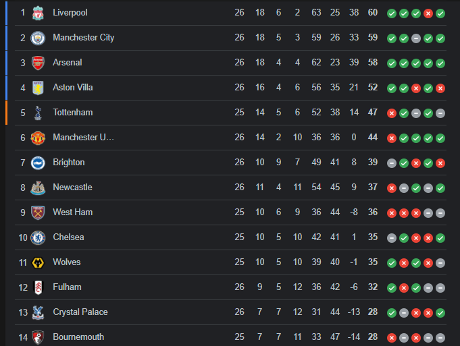
Task: Open the West Ham team link
Action: pos(73,212)
